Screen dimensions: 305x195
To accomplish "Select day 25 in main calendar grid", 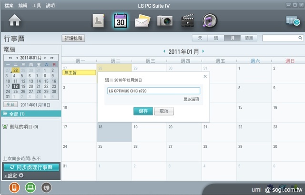I will 114,152.
